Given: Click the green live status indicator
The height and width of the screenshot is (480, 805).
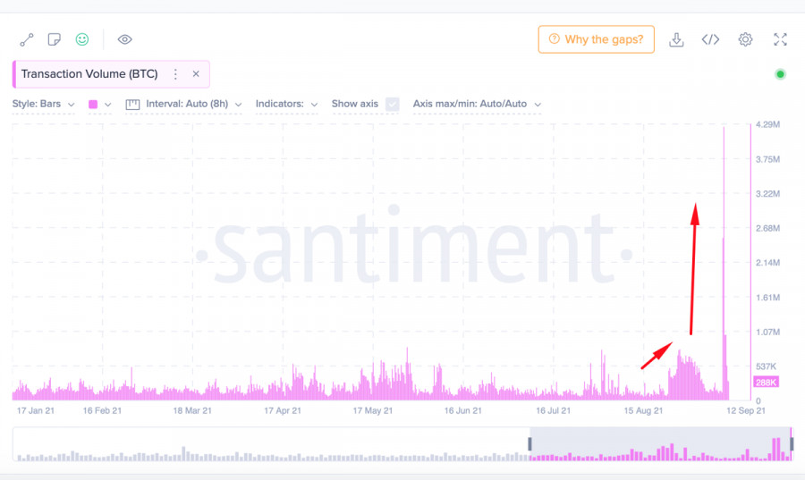Looking at the screenshot, I should coord(780,74).
